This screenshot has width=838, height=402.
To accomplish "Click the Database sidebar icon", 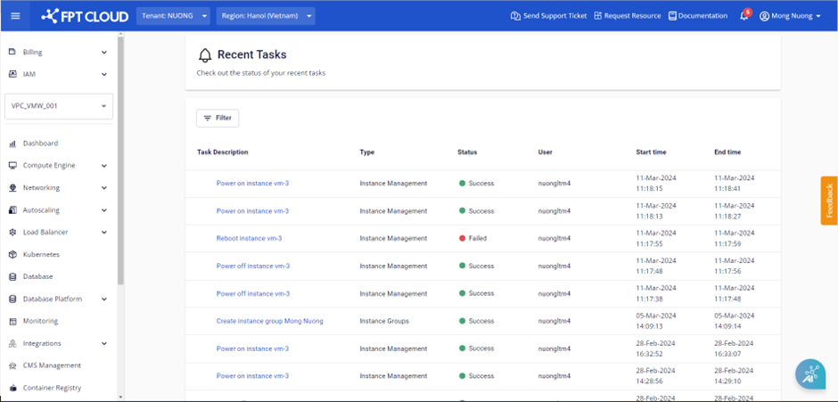I will (x=13, y=277).
